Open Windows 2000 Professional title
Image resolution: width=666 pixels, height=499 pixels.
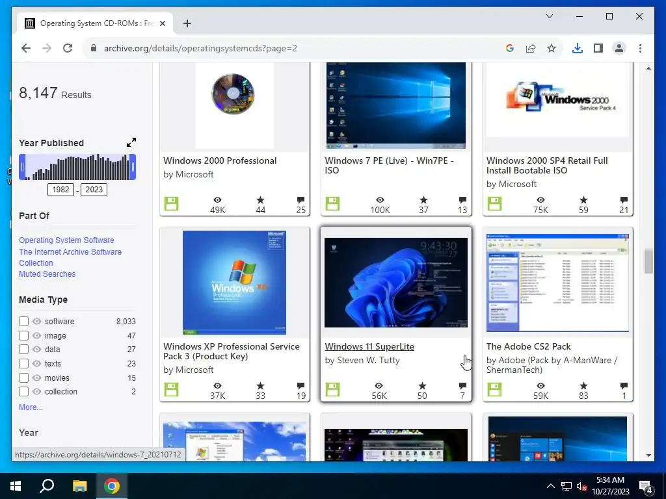[220, 160]
